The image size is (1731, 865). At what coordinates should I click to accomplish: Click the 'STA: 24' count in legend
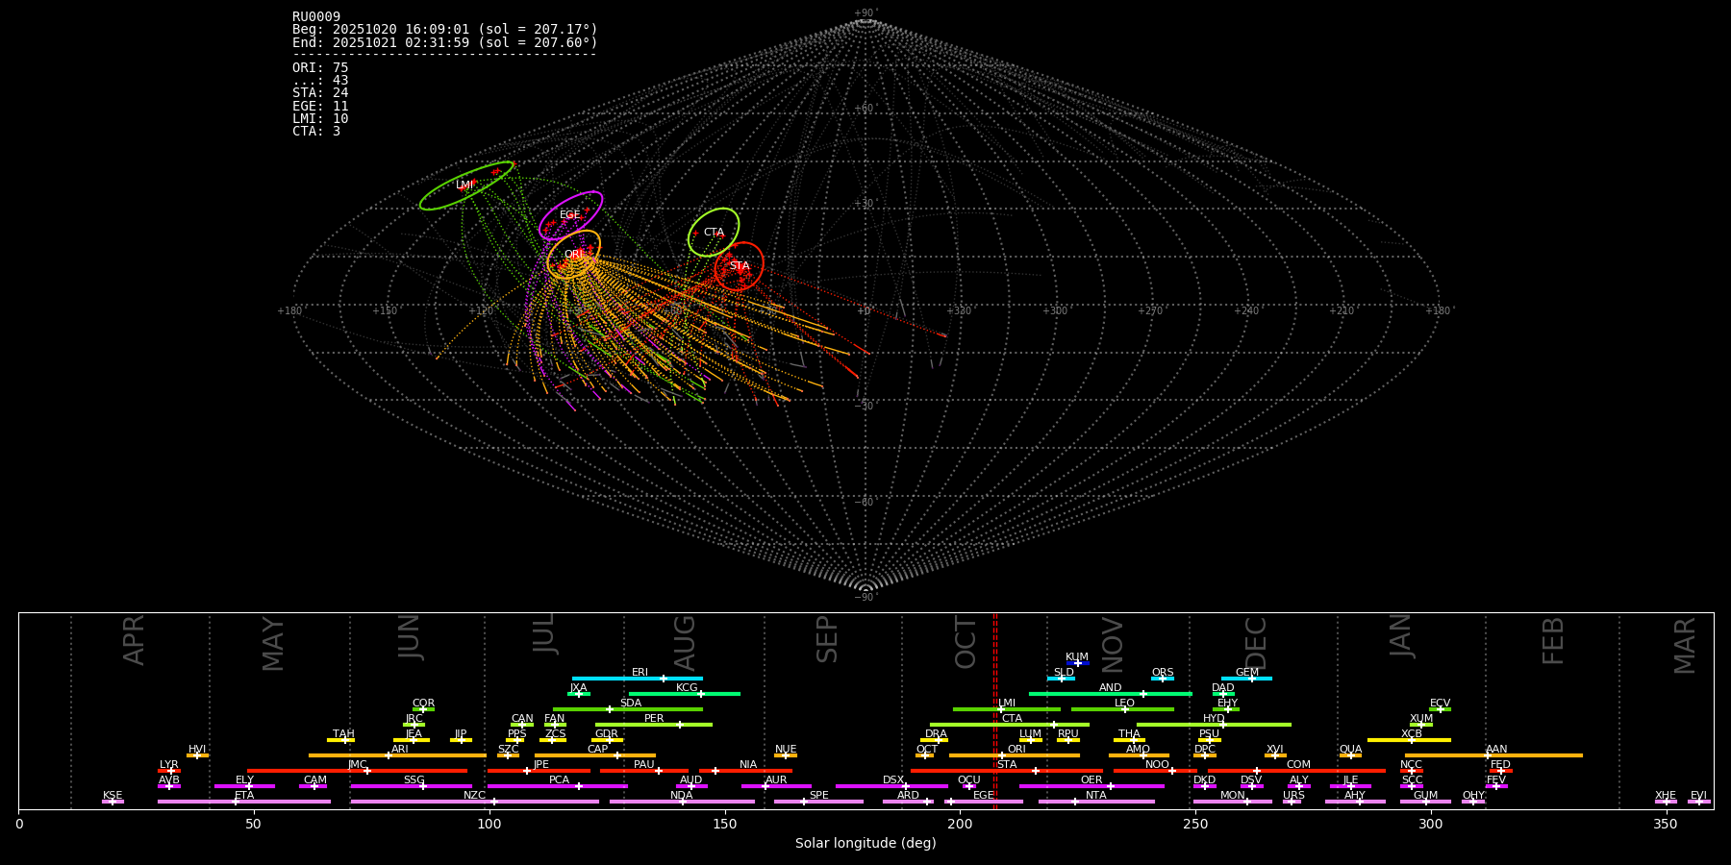[x=320, y=93]
